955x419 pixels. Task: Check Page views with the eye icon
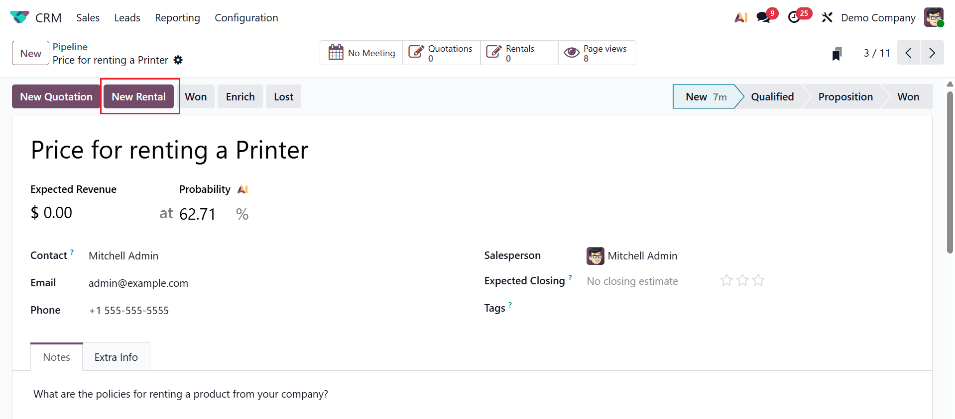pos(597,52)
